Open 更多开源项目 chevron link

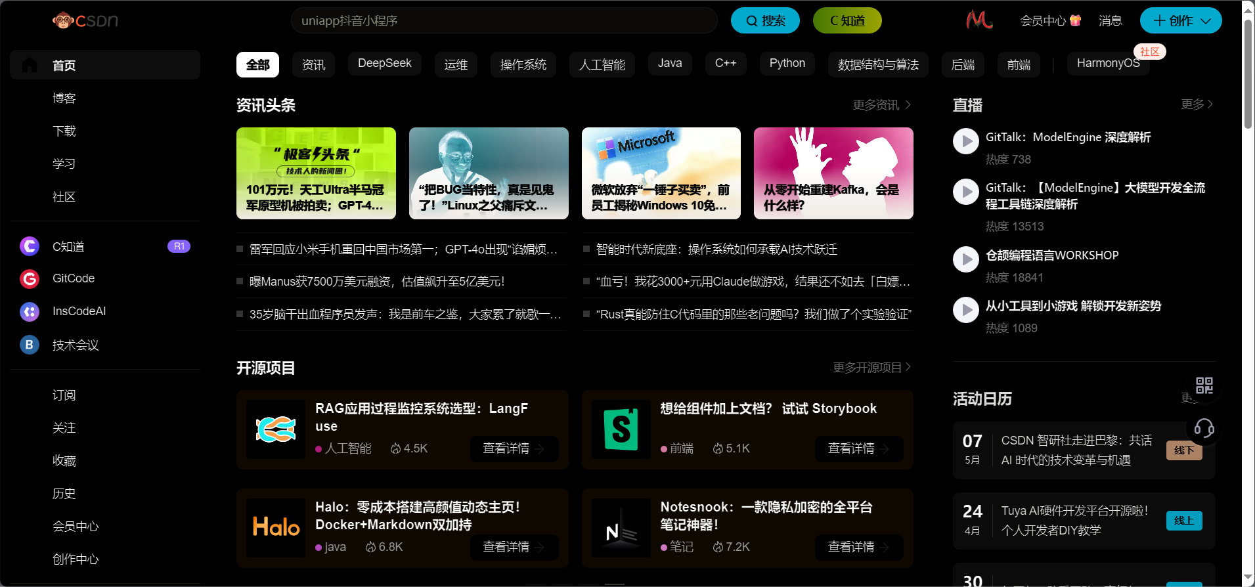872,368
